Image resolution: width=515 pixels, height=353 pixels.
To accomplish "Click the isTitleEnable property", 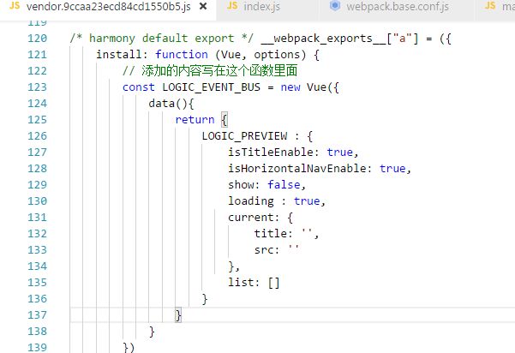I will click(x=271, y=152).
